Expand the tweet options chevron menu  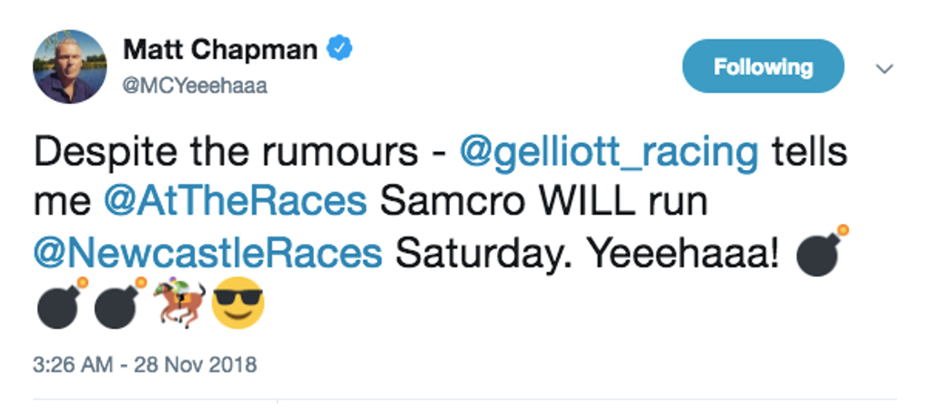pyautogui.click(x=883, y=68)
